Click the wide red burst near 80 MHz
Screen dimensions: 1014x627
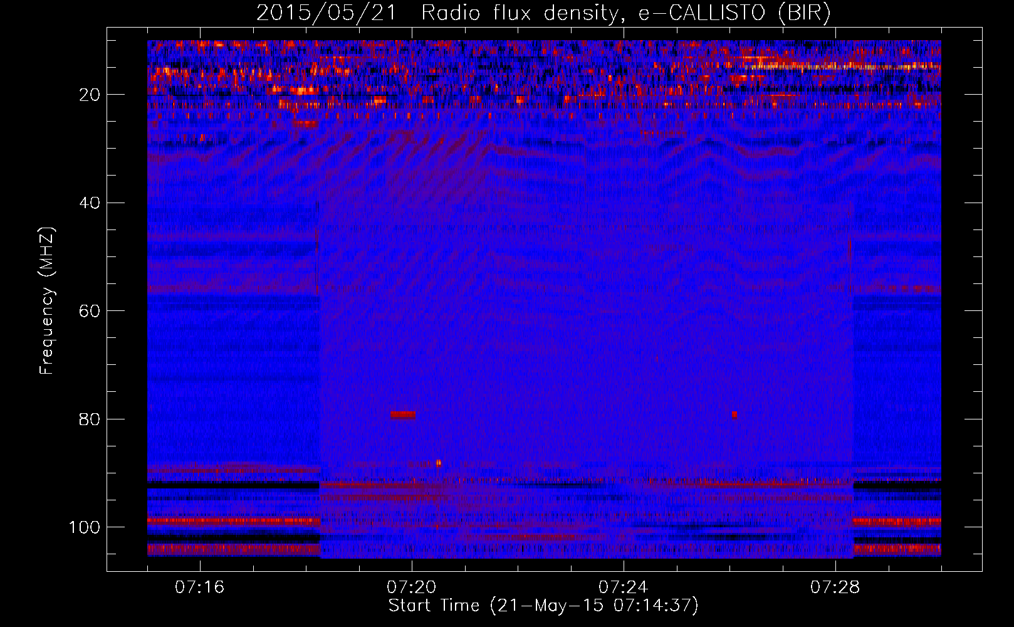[403, 414]
